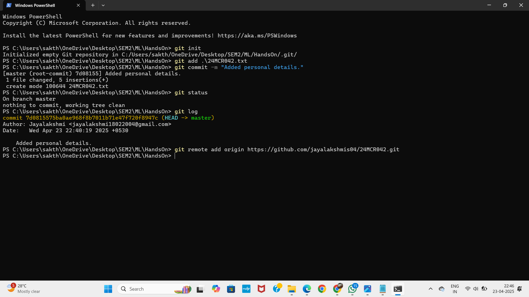
Task: Click the active Terminal icon in taskbar
Action: 398,289
